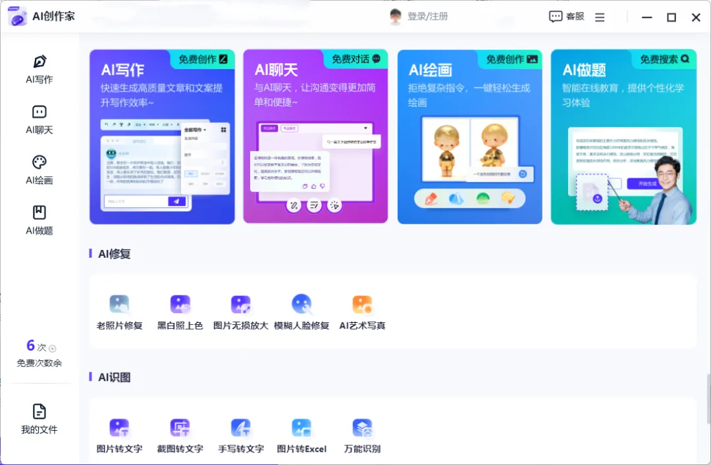
Task: Open the AI艺术写真 tool
Action: coord(362,311)
